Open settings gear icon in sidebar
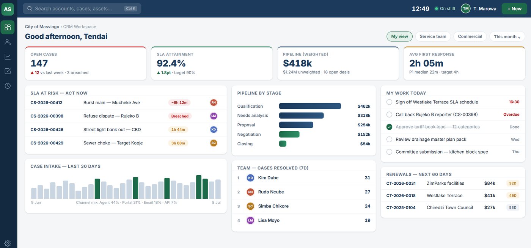The height and width of the screenshot is (248, 531). point(8,243)
